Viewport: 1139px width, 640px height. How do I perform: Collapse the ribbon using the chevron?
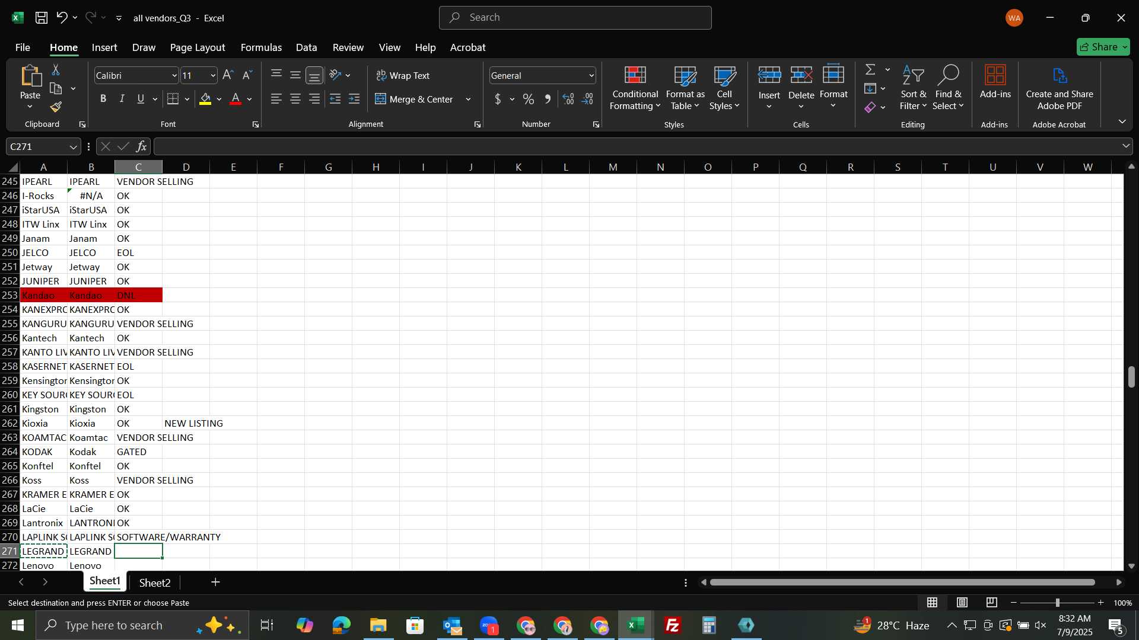click(x=1122, y=121)
